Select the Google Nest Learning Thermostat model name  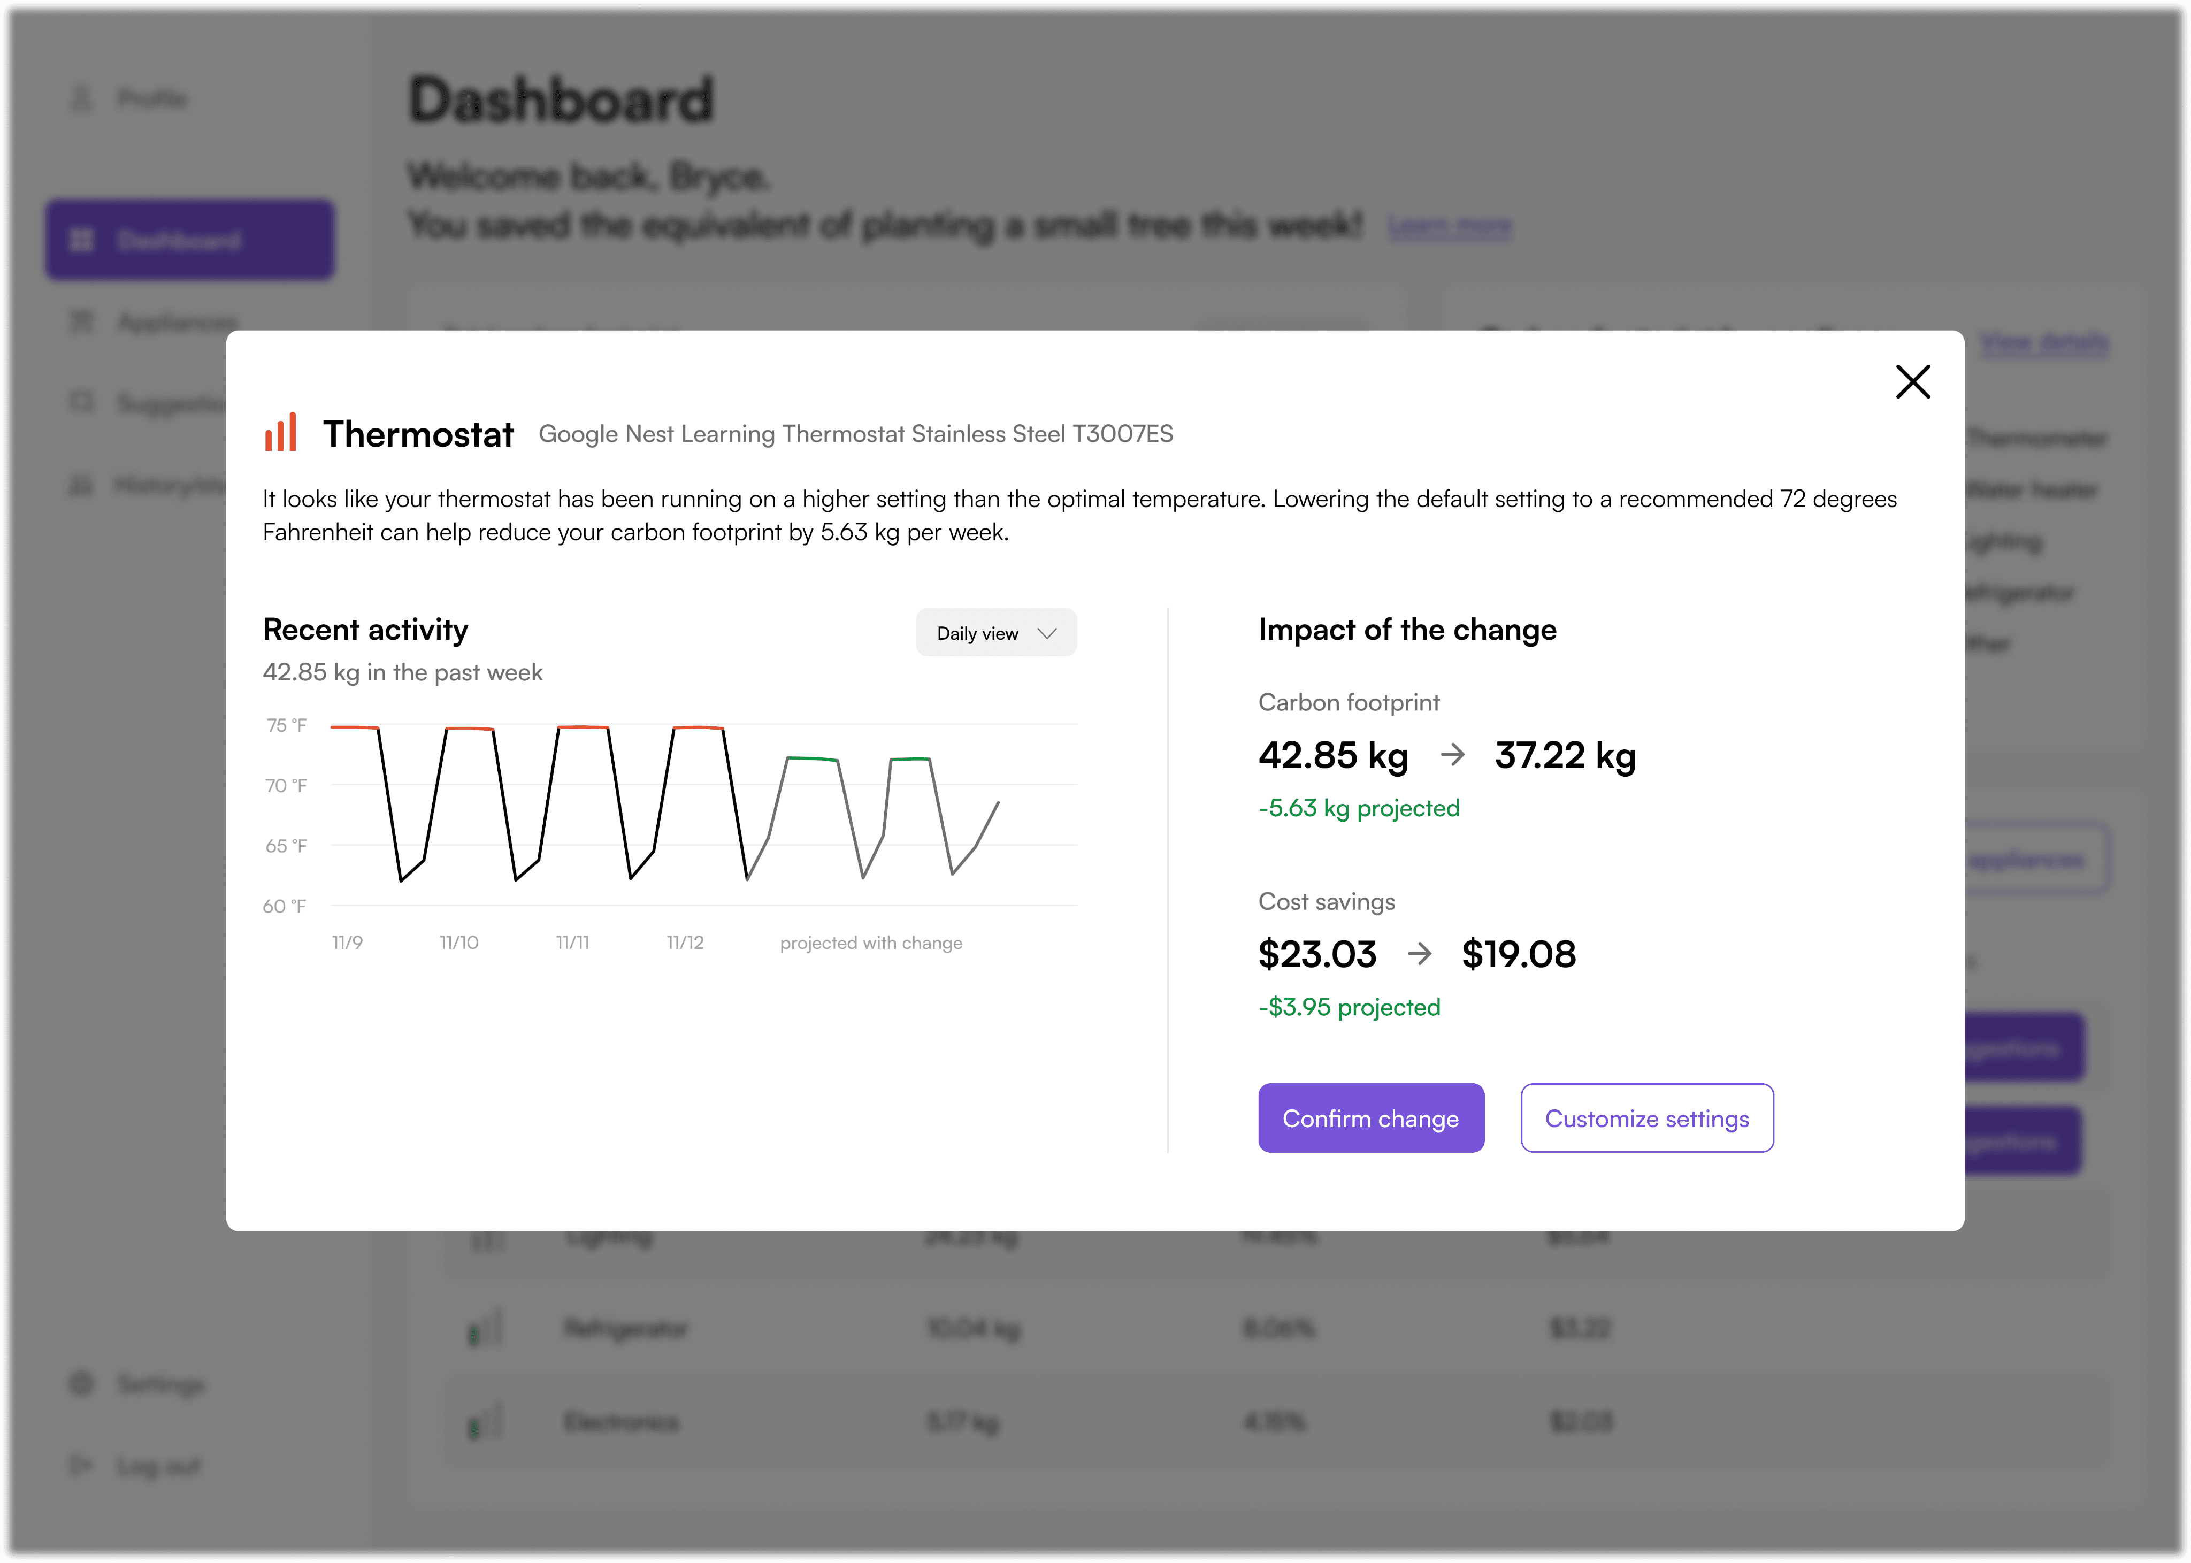(855, 434)
